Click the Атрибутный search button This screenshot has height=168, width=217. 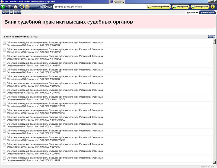click(181, 7)
